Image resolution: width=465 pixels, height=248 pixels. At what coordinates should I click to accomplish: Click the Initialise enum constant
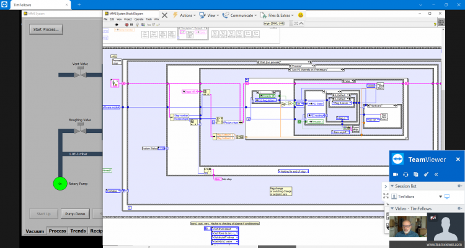tap(113, 191)
